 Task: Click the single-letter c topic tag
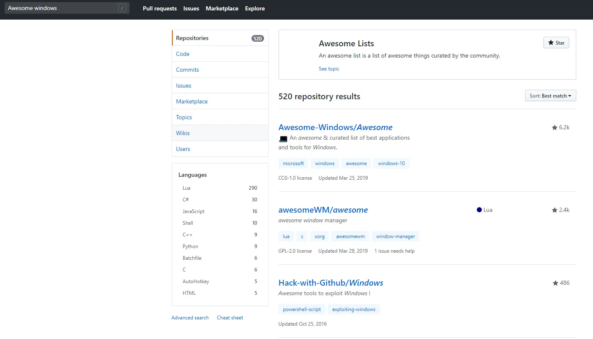click(302, 236)
